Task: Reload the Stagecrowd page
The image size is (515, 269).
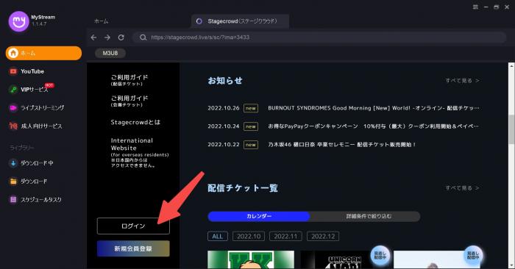Action: click(x=121, y=37)
